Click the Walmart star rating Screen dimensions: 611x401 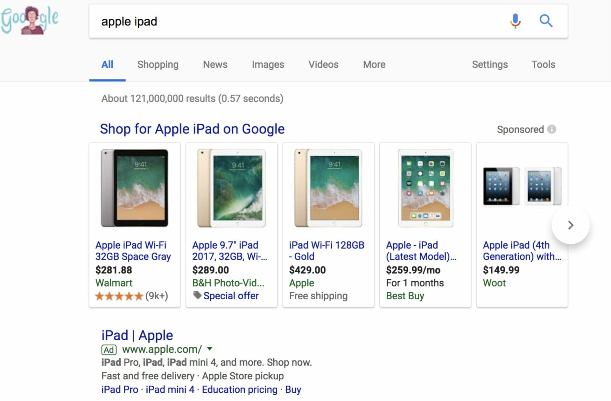tap(119, 296)
